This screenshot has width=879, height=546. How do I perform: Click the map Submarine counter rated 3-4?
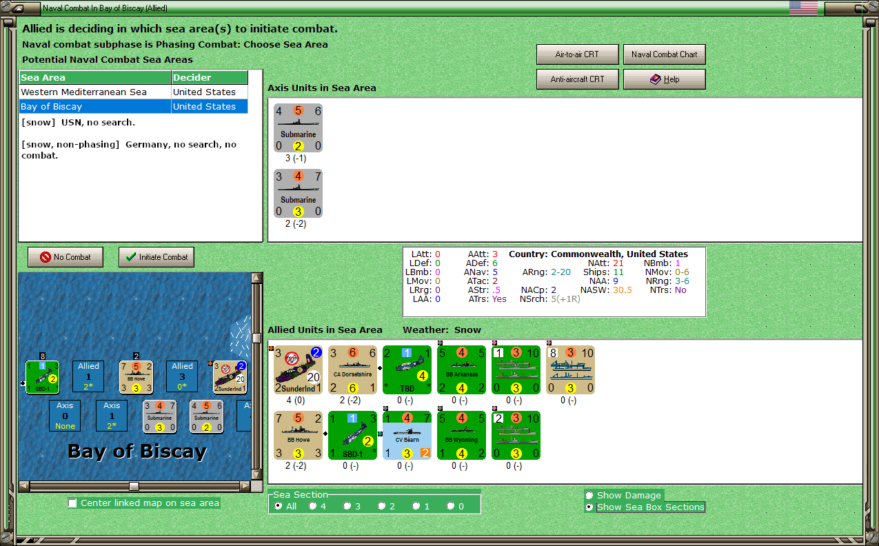[x=159, y=416]
